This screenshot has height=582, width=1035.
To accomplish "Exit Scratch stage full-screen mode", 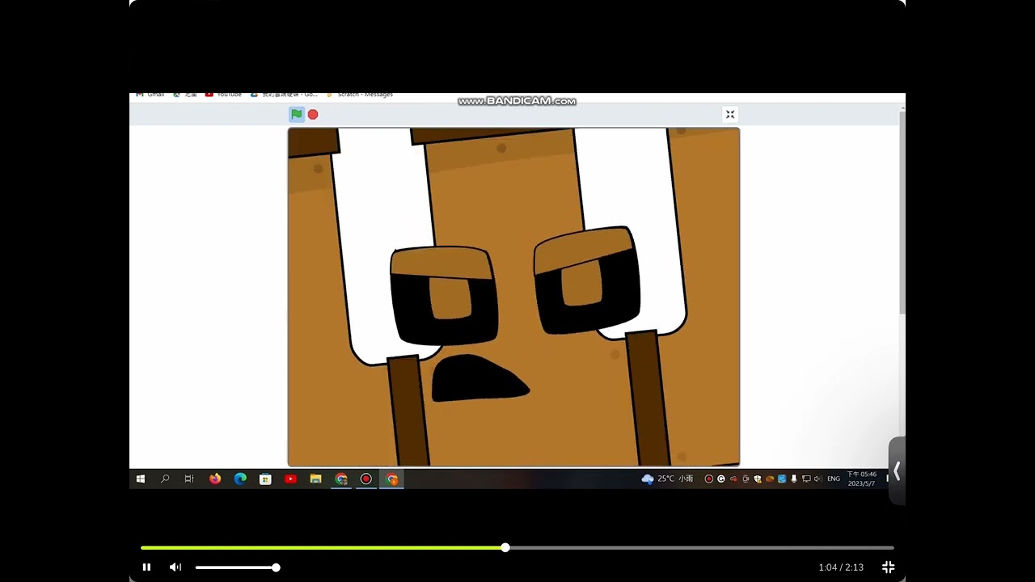I will (730, 115).
